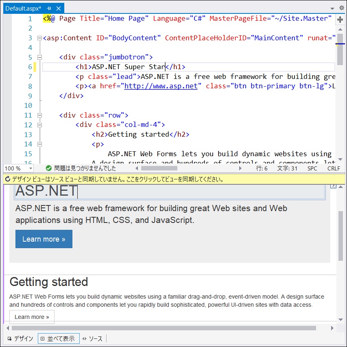Click the green no-issues checkmark icon
Screen dimensions: 347x347
click(x=49, y=168)
